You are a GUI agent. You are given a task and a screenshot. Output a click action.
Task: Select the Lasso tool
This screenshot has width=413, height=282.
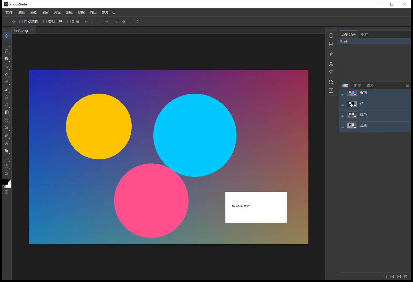point(7,51)
